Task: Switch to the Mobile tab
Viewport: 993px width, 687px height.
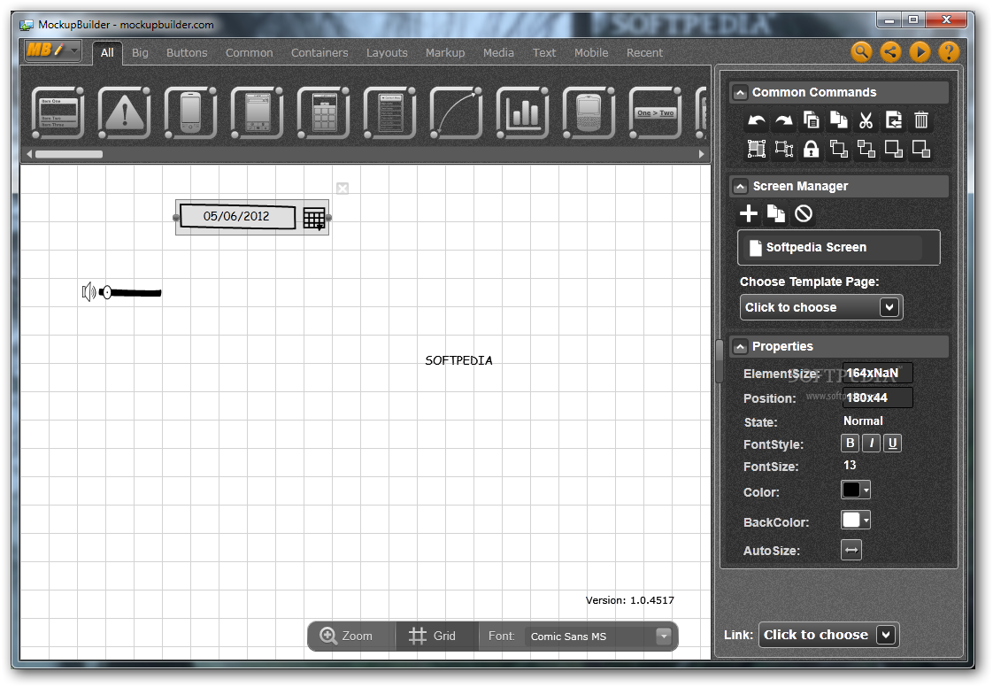Action: coord(590,52)
